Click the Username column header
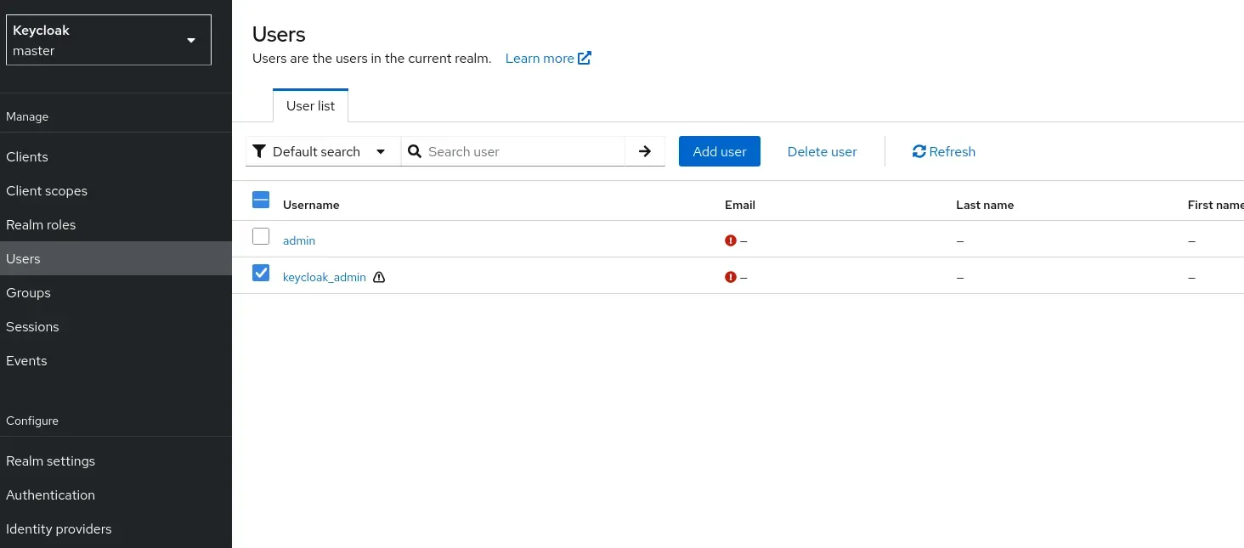This screenshot has width=1244, height=548. coord(311,205)
